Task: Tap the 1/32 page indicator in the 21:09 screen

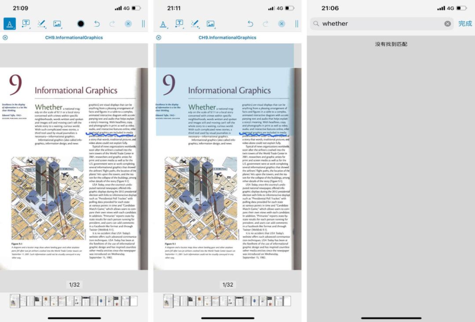Action: [x=74, y=285]
